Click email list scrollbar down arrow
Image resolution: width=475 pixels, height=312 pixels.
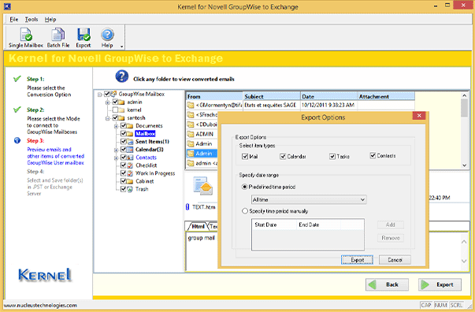pyautogui.click(x=464, y=165)
